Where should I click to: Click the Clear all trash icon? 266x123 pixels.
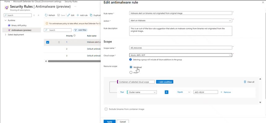[245, 82]
